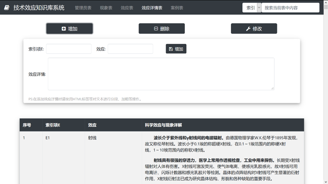Click the 索引项E input field

(69, 49)
